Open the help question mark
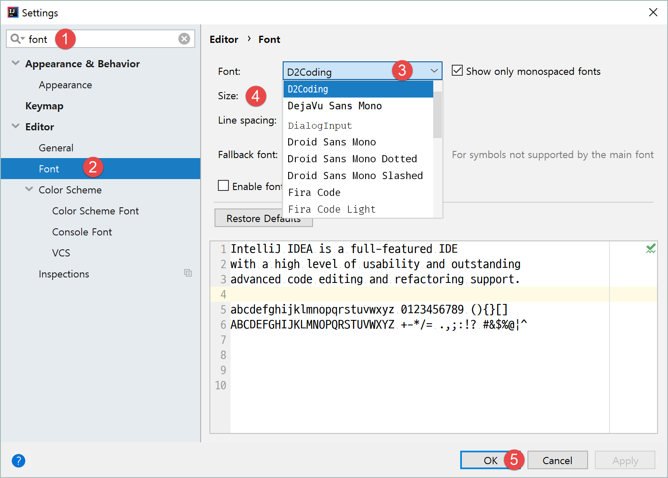The height and width of the screenshot is (478, 668). pos(19,461)
